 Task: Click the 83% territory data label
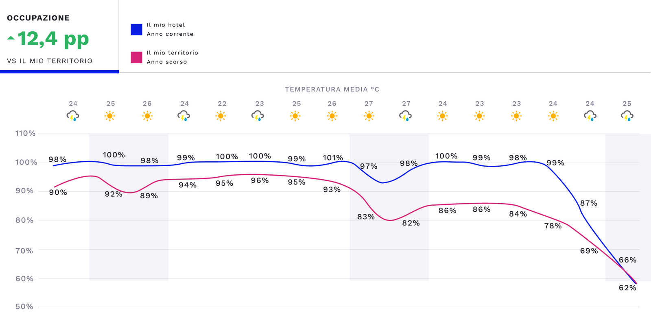point(366,217)
